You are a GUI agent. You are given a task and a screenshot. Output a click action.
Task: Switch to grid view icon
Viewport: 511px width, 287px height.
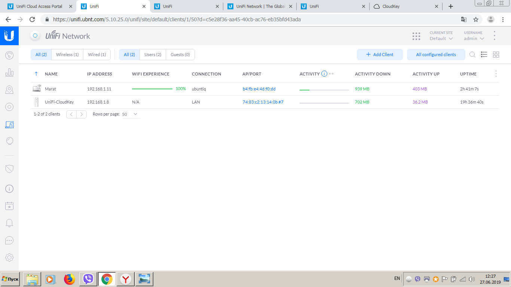tap(496, 55)
